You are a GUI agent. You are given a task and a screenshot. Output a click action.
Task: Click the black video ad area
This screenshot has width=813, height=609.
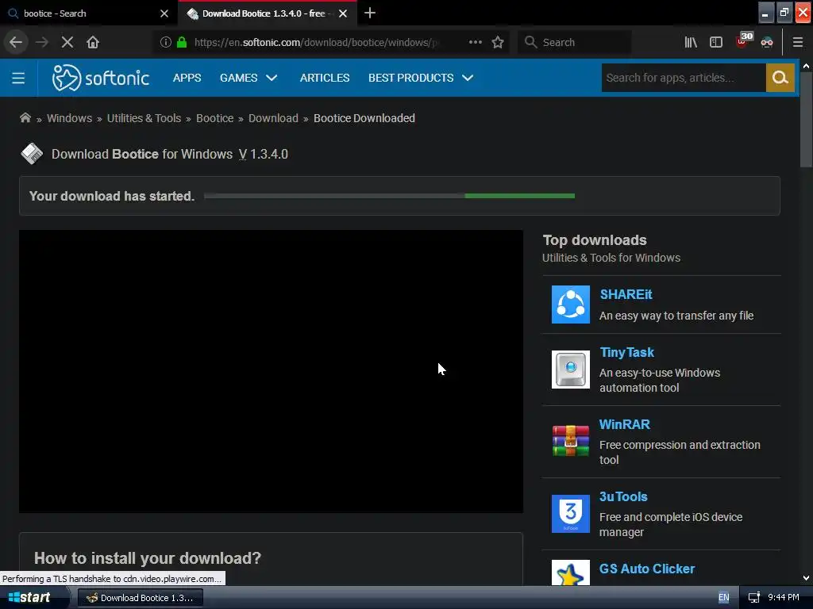tap(271, 371)
